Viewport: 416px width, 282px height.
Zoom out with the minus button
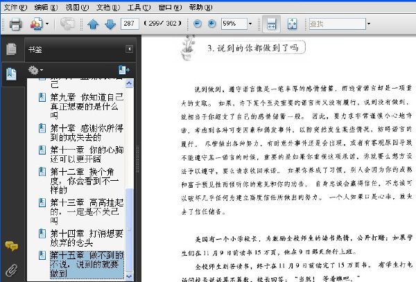198,24
